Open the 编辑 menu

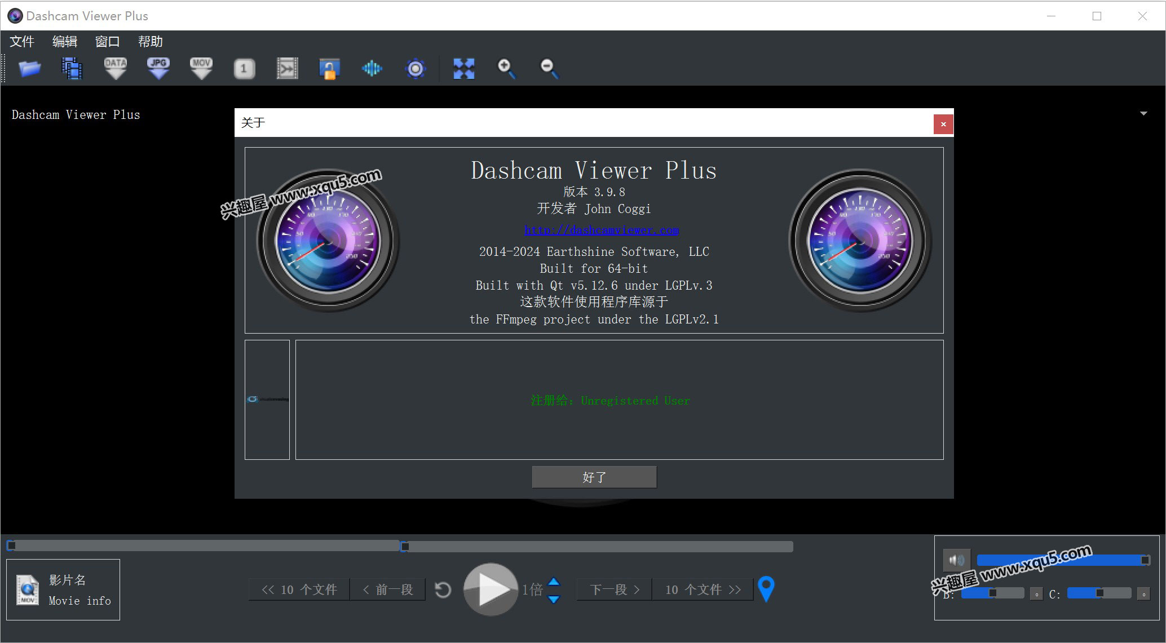[65, 41]
